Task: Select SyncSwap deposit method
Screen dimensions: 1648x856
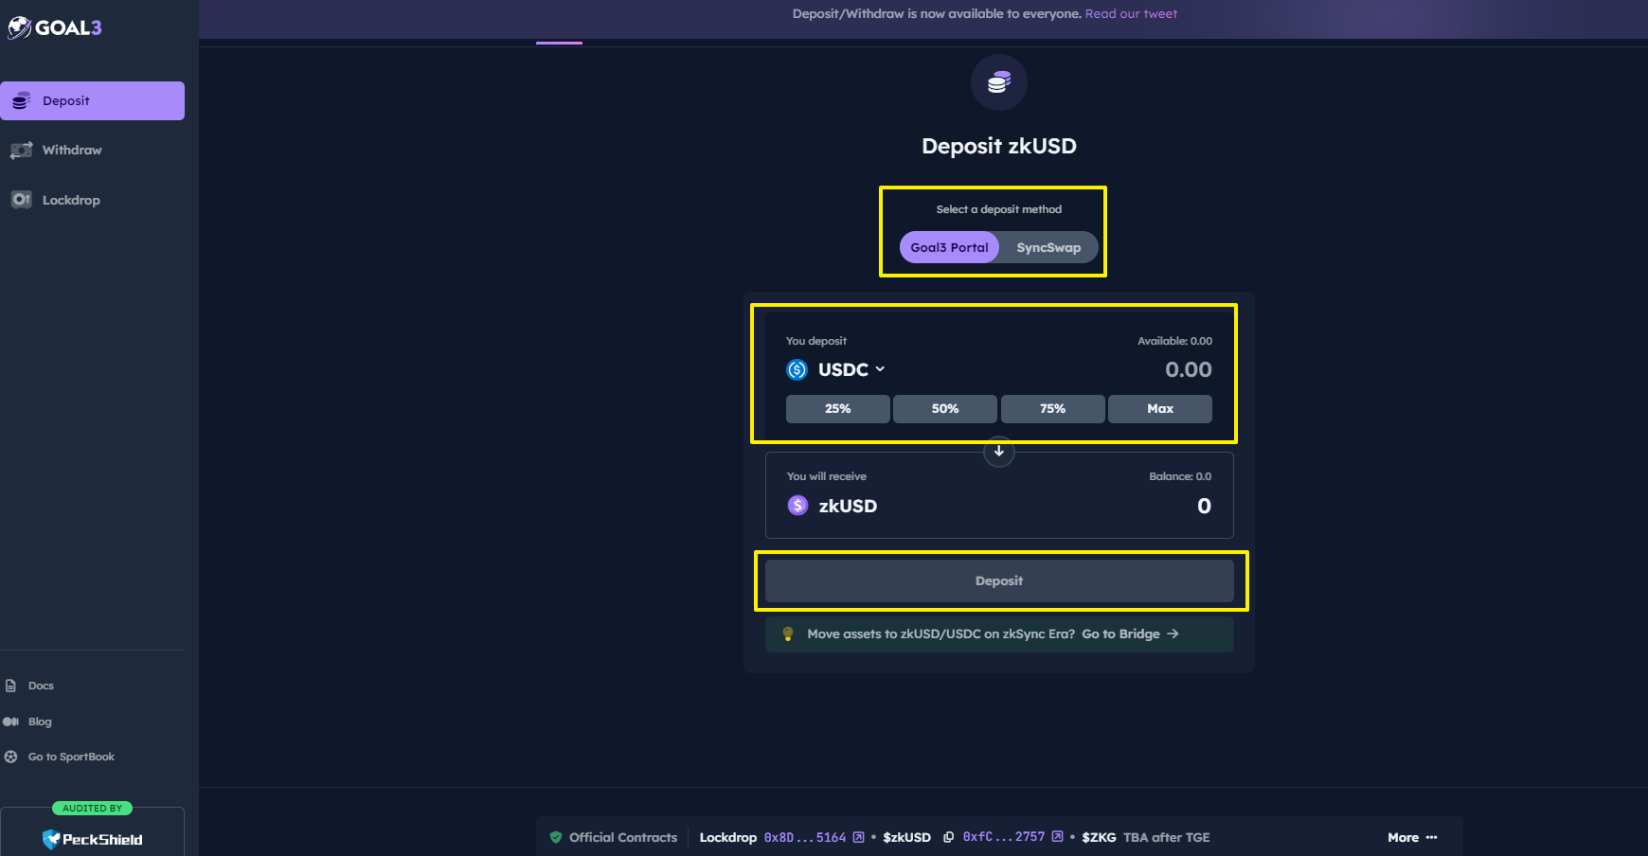Action: (1048, 247)
